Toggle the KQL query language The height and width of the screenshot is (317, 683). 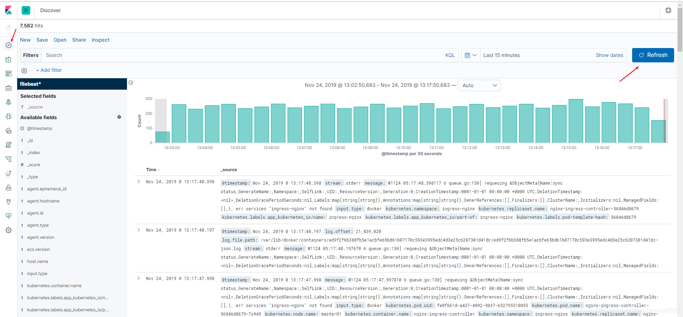(450, 55)
